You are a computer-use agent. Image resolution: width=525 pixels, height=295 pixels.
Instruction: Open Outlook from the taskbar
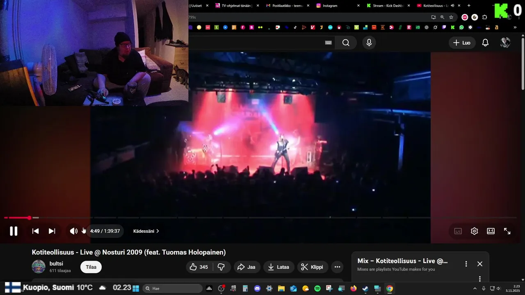pos(293,288)
